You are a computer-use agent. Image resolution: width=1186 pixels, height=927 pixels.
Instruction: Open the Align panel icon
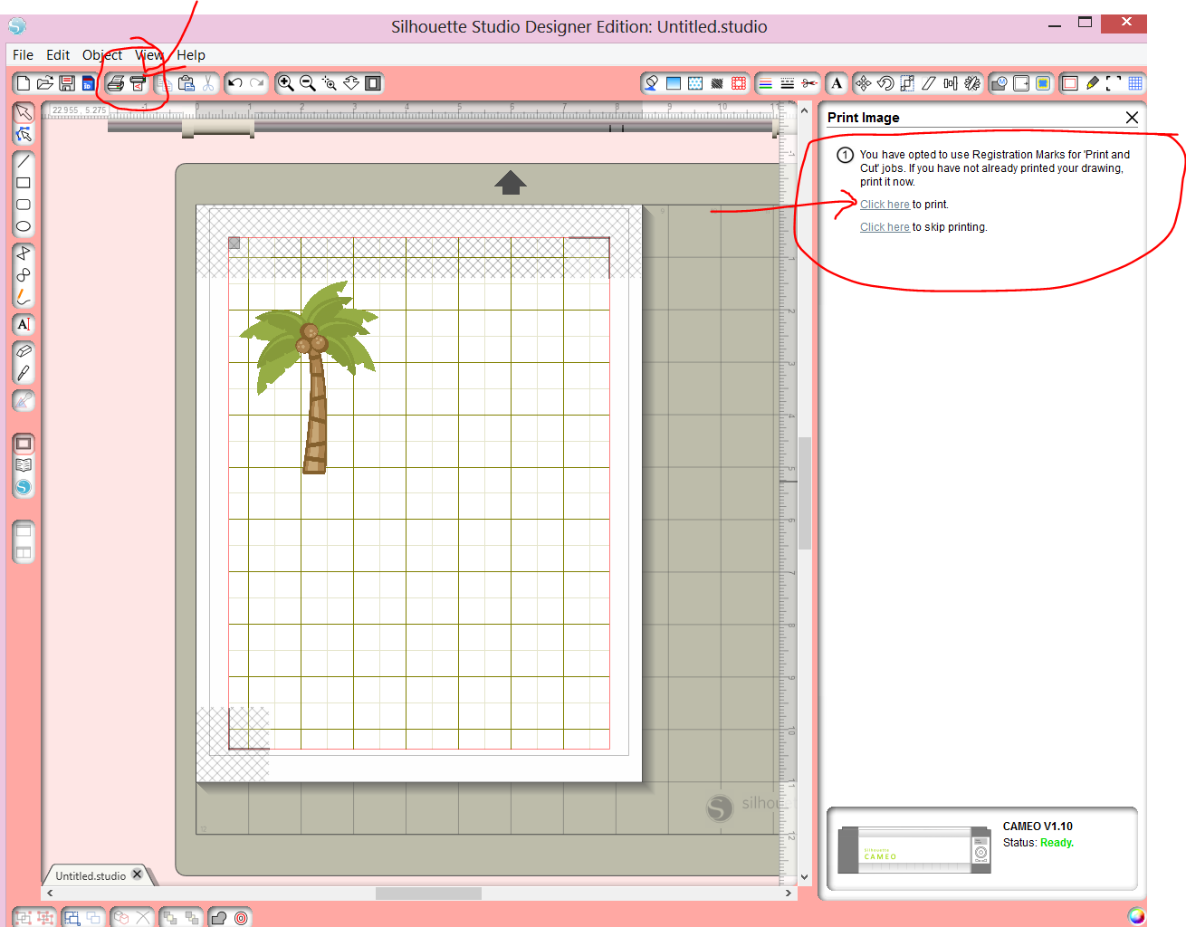[x=951, y=83]
